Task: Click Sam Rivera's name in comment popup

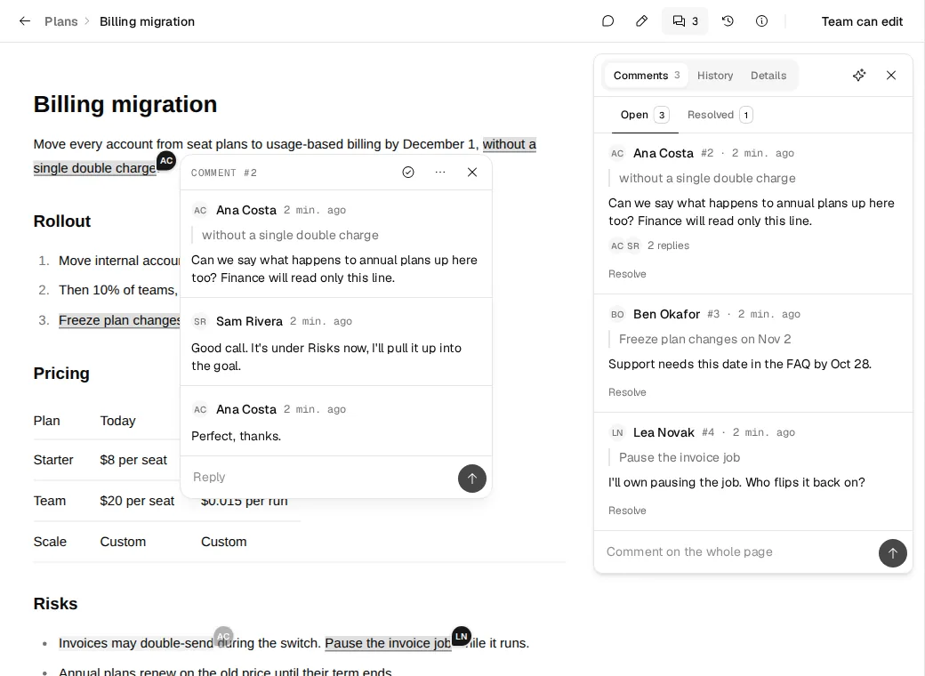Action: (249, 321)
